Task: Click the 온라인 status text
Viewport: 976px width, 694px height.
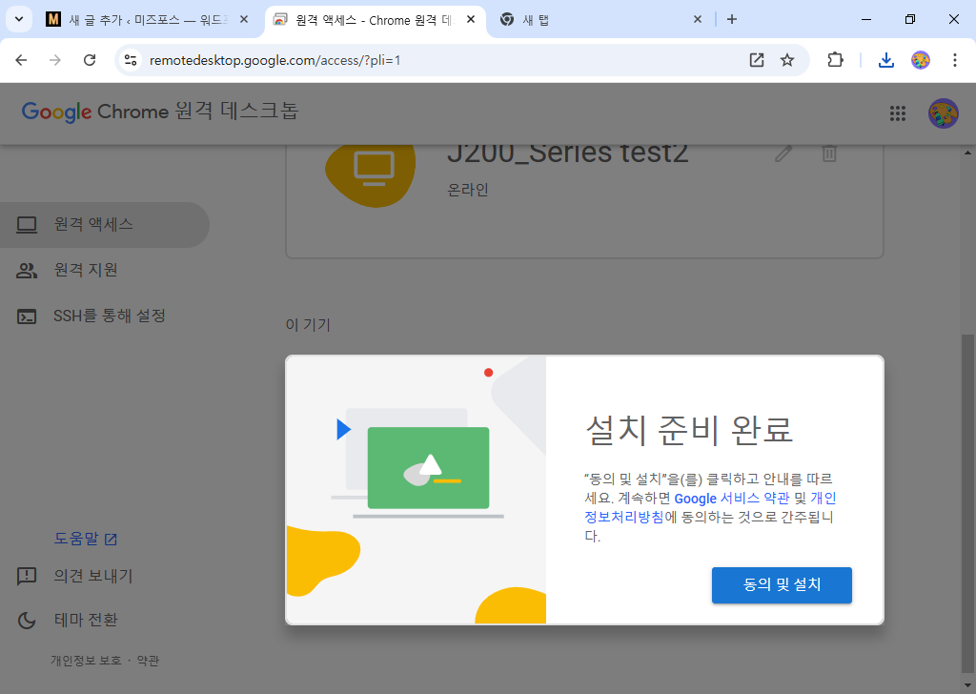Action: (467, 190)
